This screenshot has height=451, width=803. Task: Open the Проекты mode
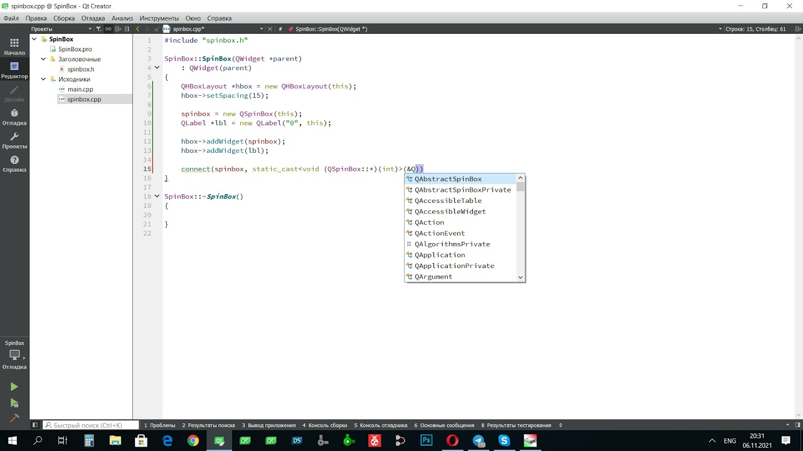[x=14, y=140]
